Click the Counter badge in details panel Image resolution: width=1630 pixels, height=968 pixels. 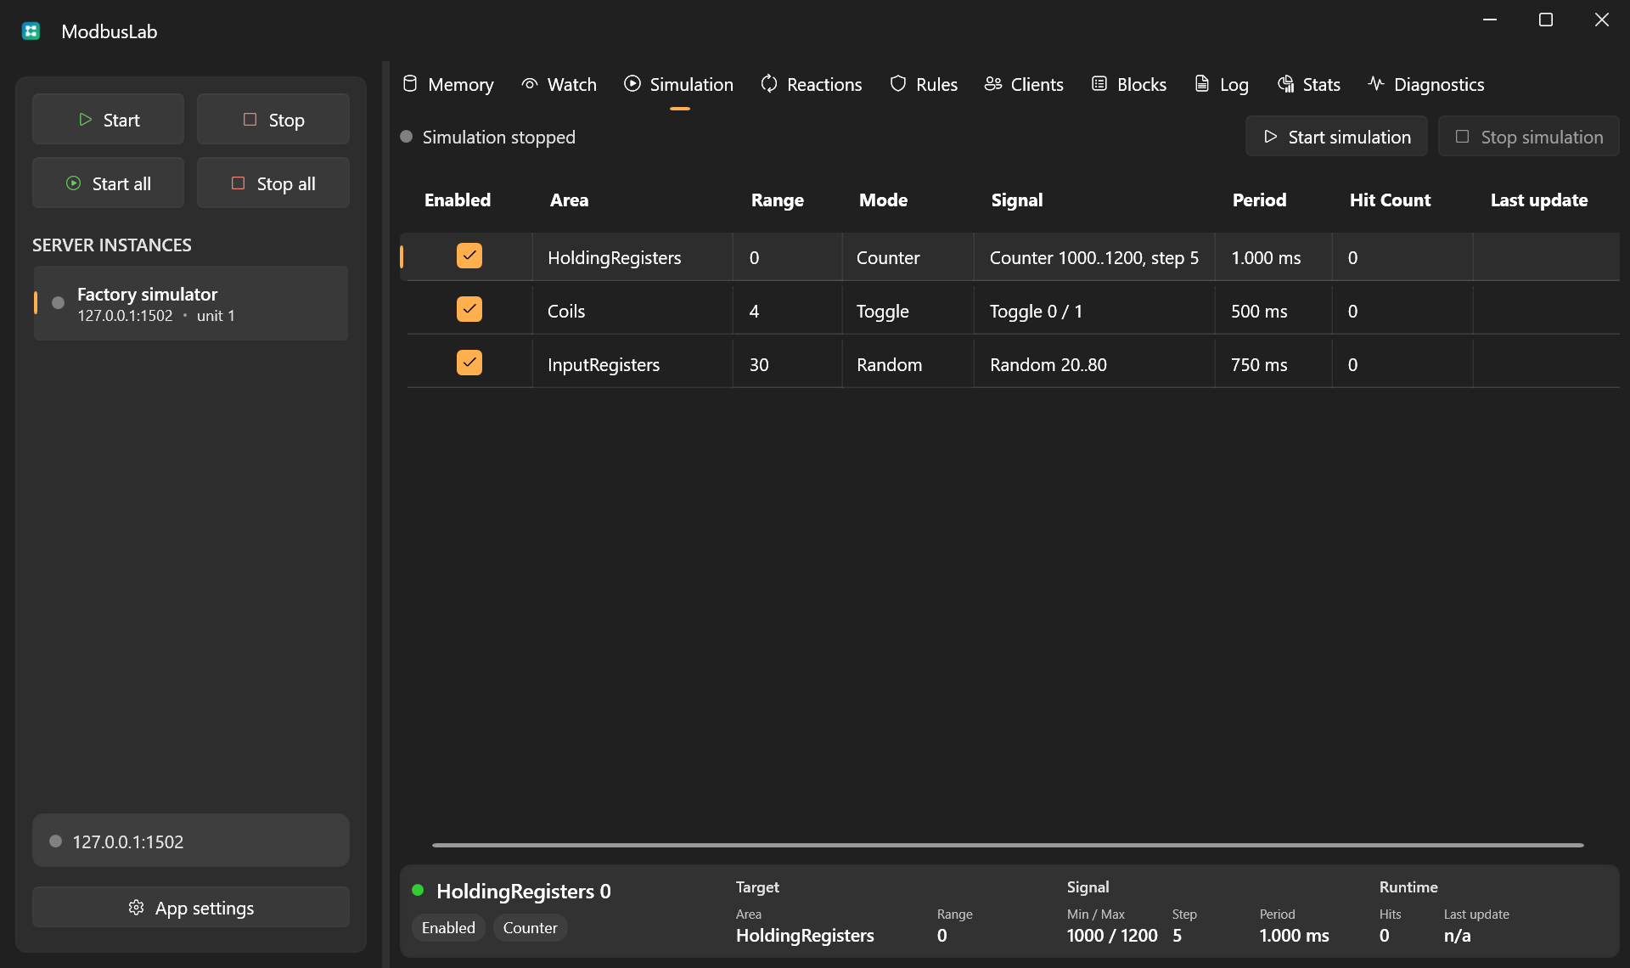tap(530, 928)
